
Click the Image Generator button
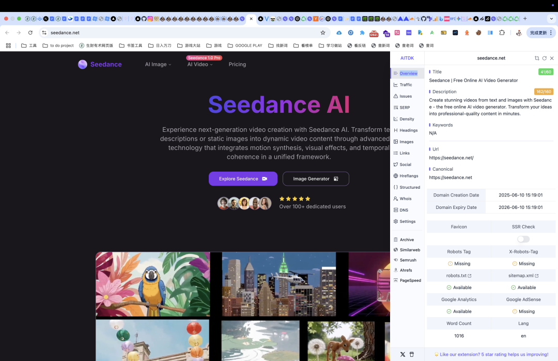[316, 179]
